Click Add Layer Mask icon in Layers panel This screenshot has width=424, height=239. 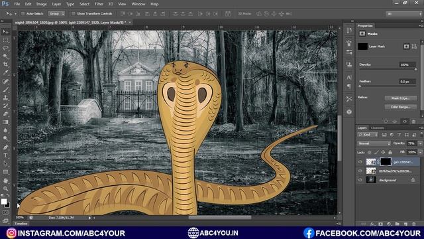pyautogui.click(x=381, y=224)
